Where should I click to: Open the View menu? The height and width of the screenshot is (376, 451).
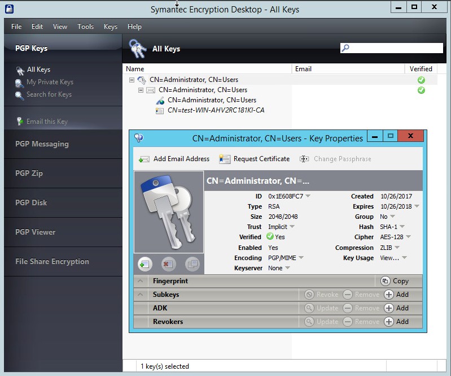click(60, 27)
